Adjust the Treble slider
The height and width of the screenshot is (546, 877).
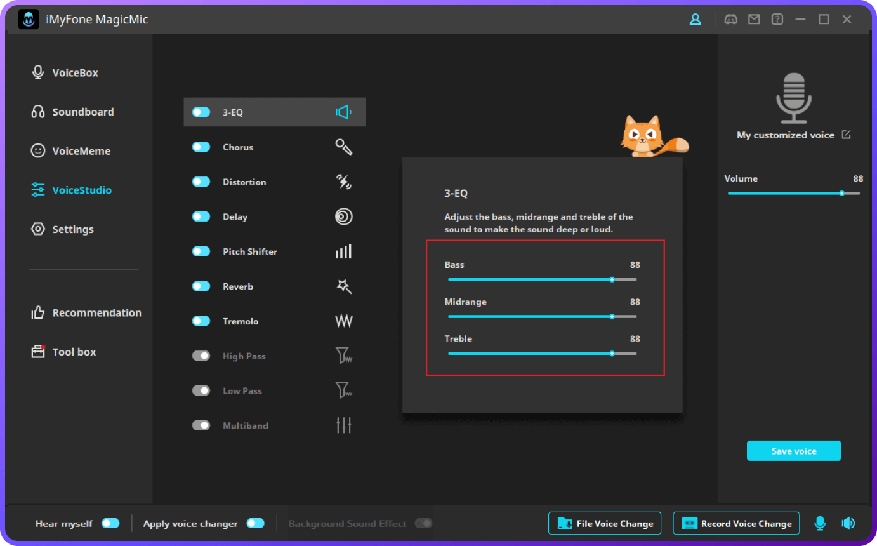tap(542, 353)
